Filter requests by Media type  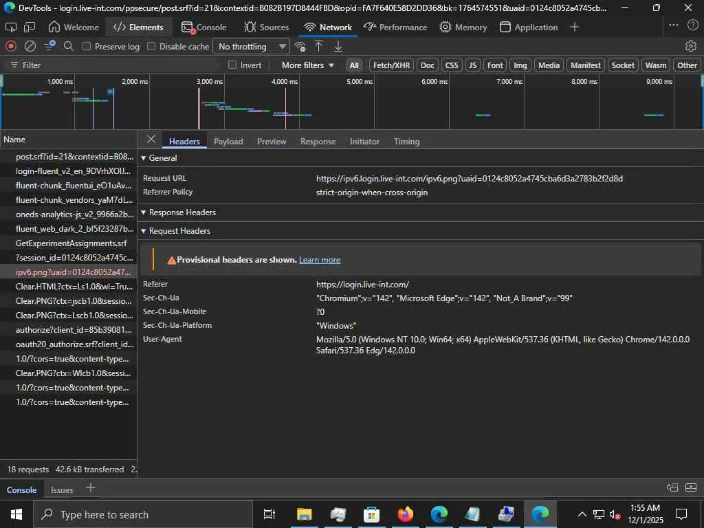[549, 65]
